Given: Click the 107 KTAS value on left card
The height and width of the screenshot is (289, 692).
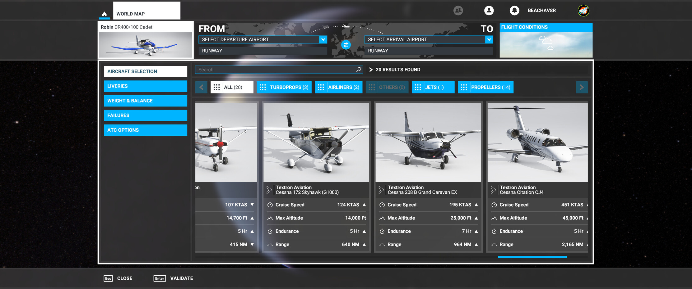Looking at the screenshot, I should click(236, 205).
